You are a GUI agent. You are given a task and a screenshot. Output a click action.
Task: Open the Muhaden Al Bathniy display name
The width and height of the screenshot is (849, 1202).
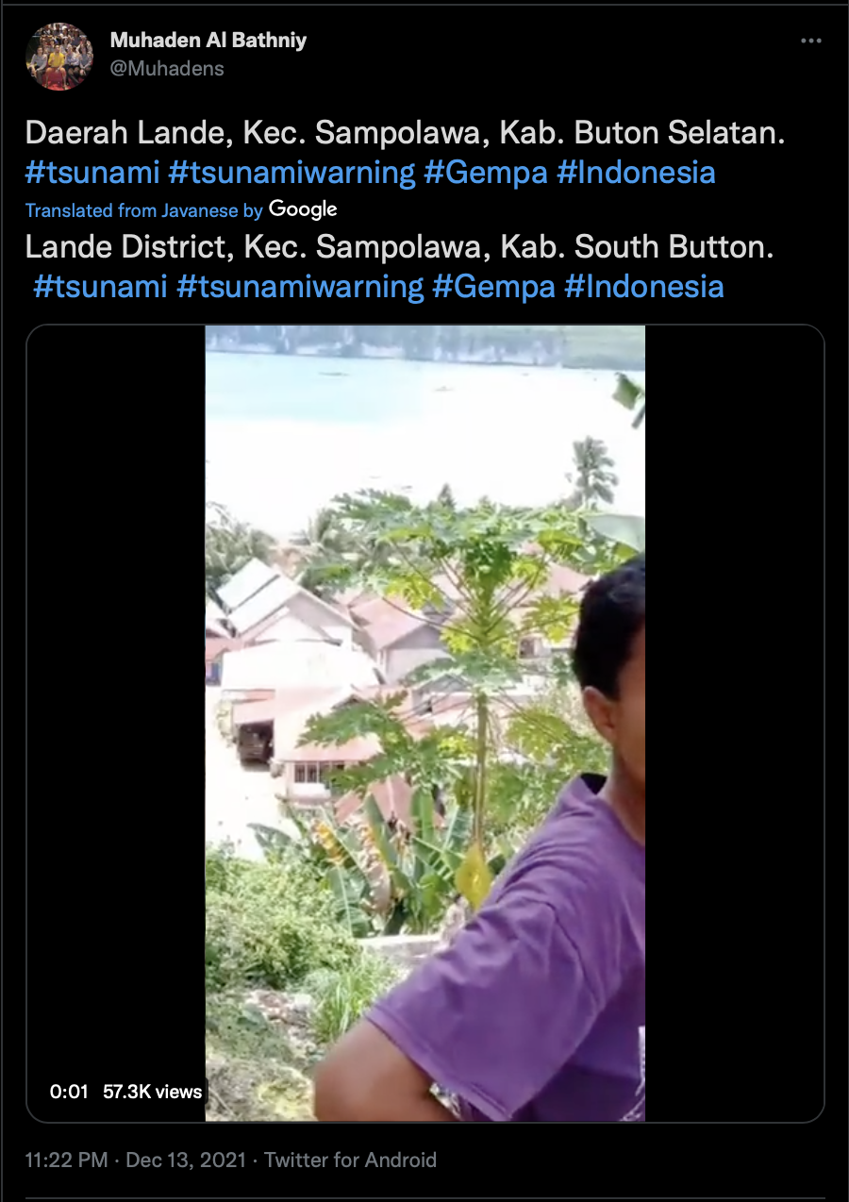(208, 41)
